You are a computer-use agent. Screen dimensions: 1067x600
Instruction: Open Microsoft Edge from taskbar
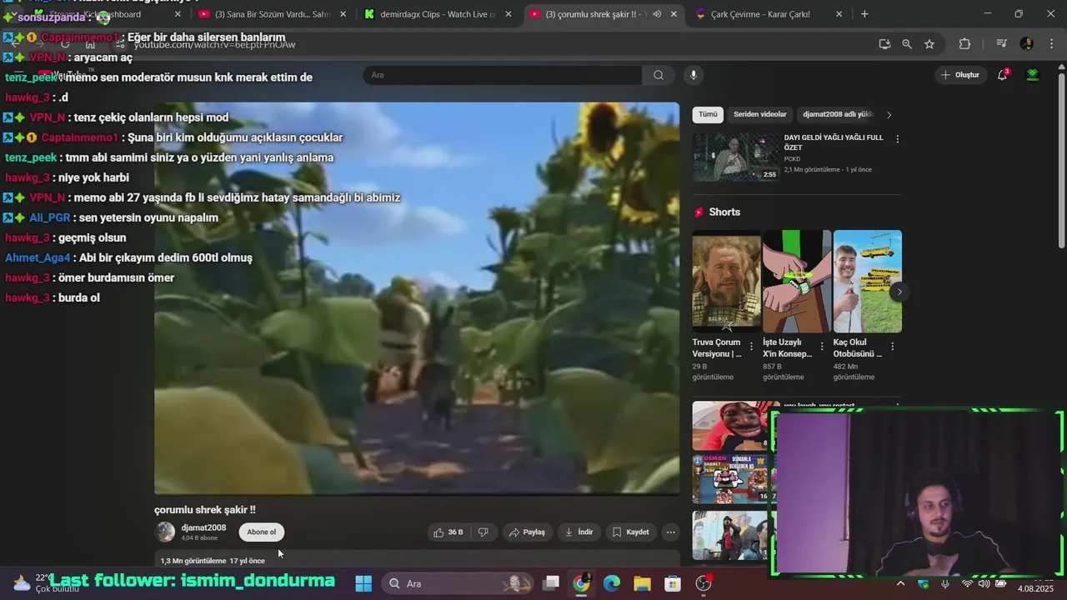click(x=612, y=583)
